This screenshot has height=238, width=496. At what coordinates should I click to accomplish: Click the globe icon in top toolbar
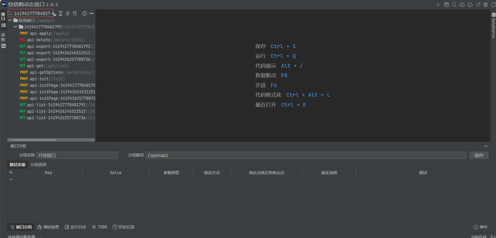tap(486, 5)
